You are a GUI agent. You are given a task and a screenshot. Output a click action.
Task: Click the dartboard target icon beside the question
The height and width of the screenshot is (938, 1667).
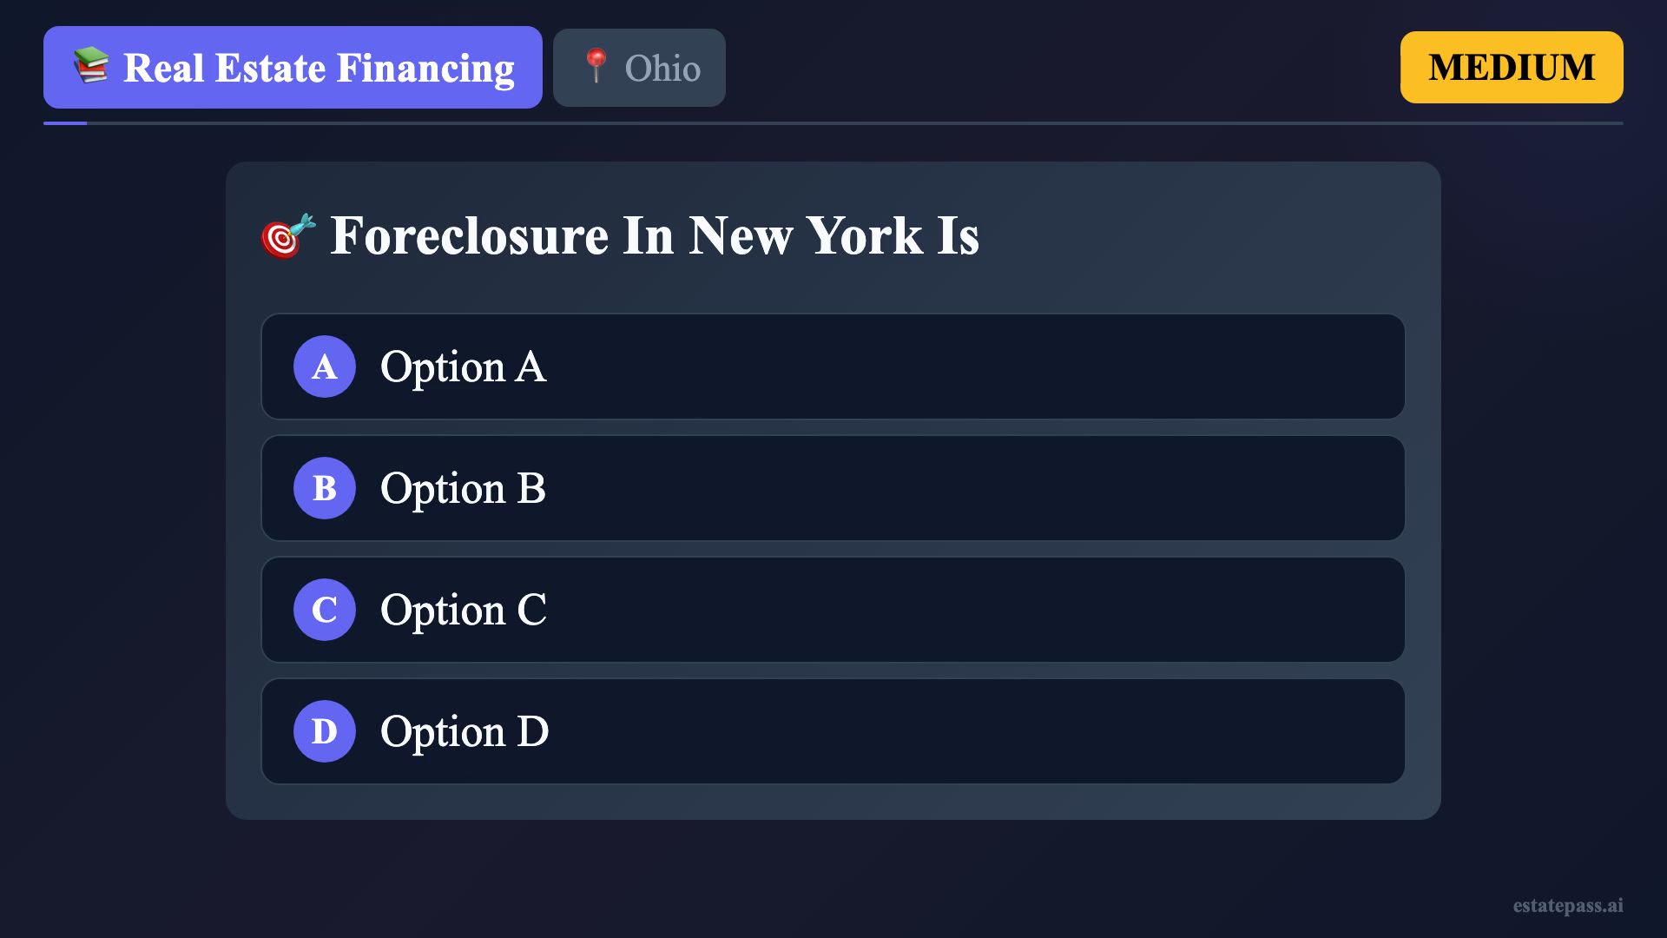[287, 235]
